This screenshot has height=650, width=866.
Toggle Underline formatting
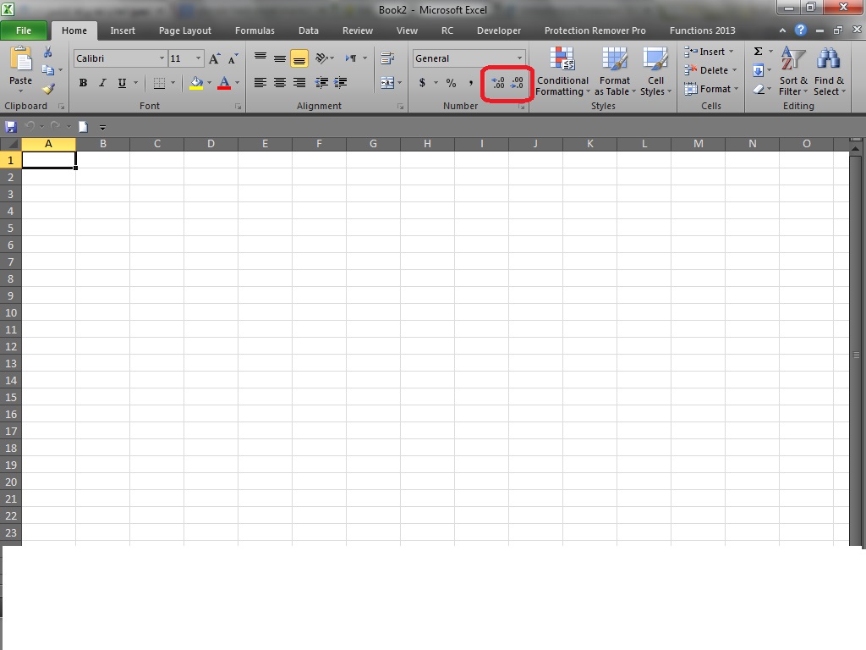[x=122, y=83]
